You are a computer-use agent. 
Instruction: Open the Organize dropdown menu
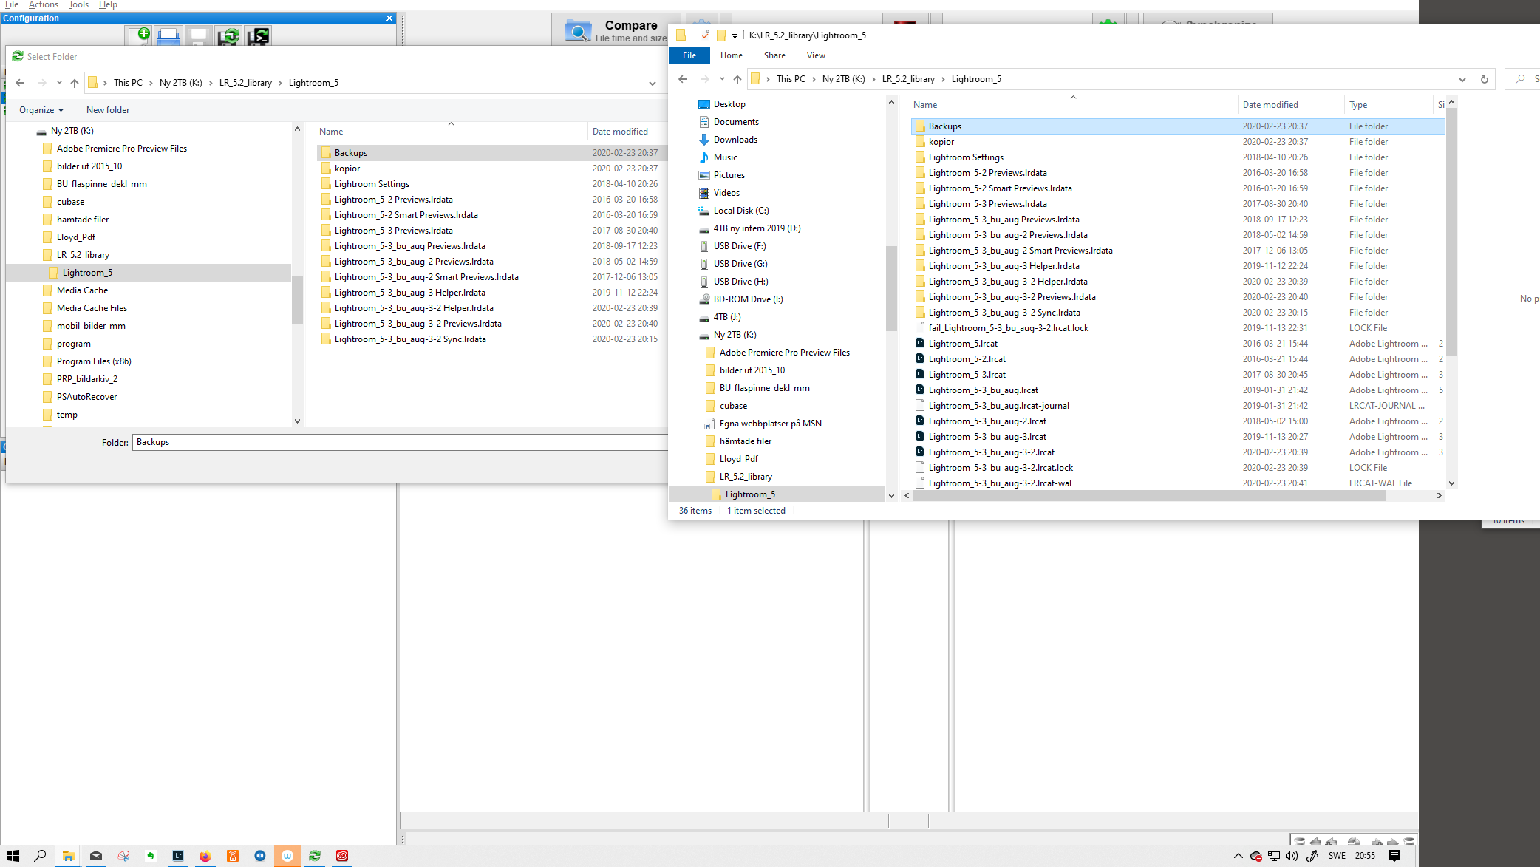[x=41, y=110]
